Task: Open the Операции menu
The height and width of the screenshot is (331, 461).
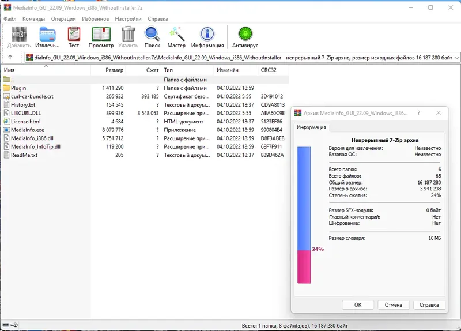Action: [63, 19]
